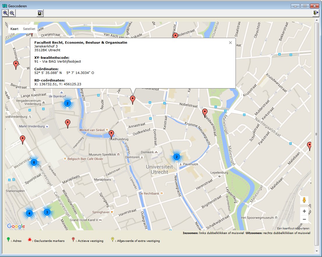322x257 pixels.
Task: Click green Adres legend marker
Action: coord(8,239)
